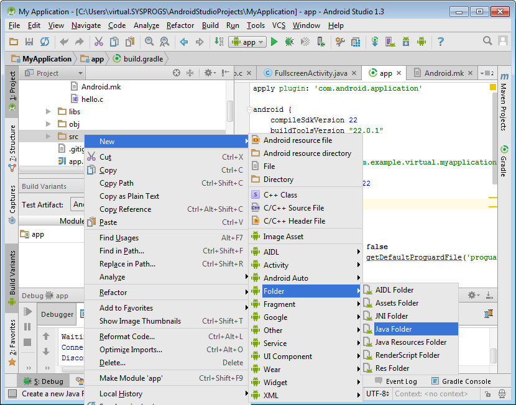Expand the libs folder node
The height and width of the screenshot is (405, 516).
[x=48, y=112]
